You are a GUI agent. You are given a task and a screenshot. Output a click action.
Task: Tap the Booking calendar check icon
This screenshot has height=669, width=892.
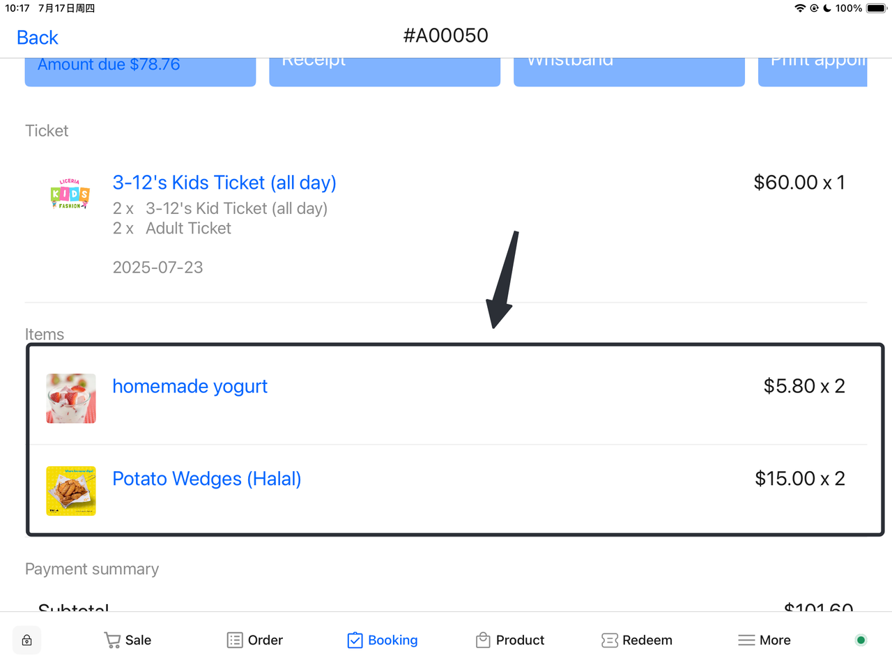pyautogui.click(x=355, y=640)
